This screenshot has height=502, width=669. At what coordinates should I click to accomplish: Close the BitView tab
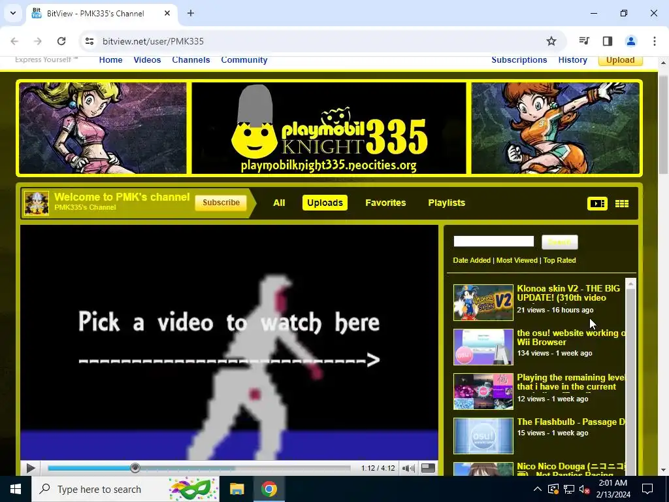[x=167, y=13]
